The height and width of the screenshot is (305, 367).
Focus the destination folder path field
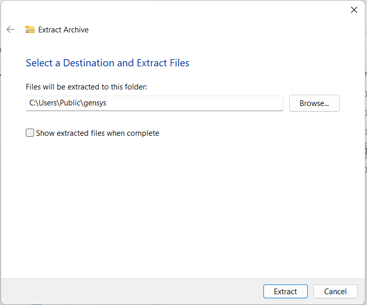(155, 103)
